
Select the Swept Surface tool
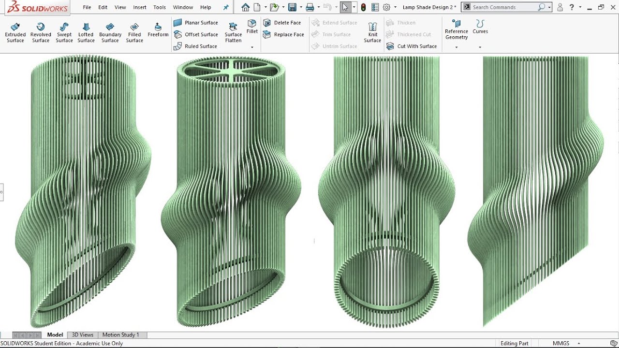click(x=64, y=33)
